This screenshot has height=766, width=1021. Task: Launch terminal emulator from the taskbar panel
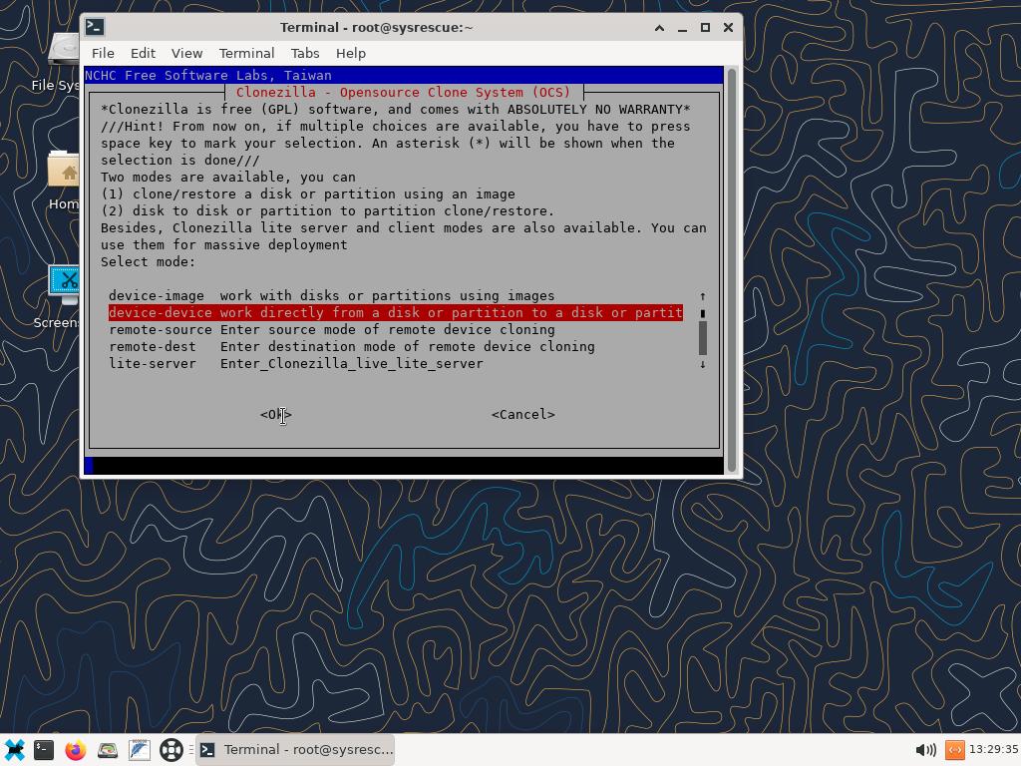(44, 750)
